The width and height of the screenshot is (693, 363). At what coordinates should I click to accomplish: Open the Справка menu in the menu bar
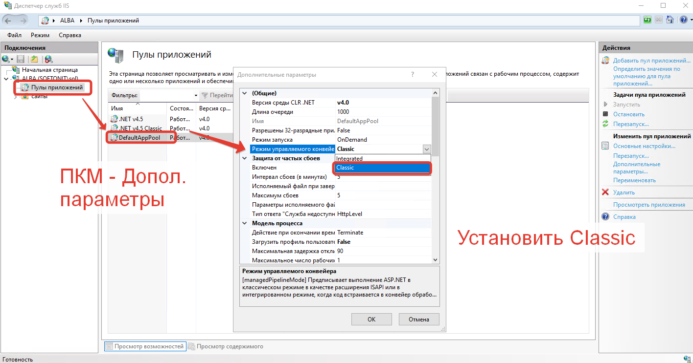coord(70,35)
